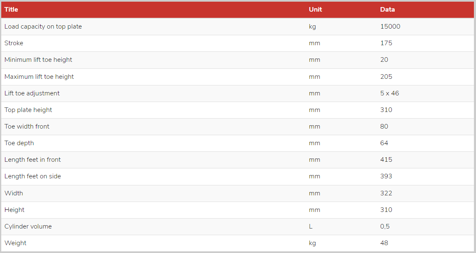Click the Weight value 48
476x253 pixels.
pyautogui.click(x=384, y=243)
